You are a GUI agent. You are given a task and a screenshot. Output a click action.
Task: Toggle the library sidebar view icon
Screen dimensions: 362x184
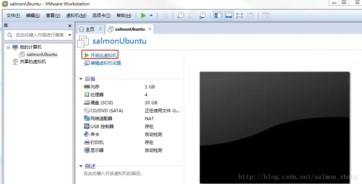pos(218,16)
